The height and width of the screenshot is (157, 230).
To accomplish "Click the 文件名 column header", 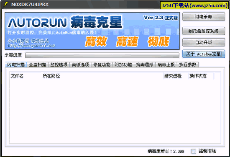I will (26, 76).
